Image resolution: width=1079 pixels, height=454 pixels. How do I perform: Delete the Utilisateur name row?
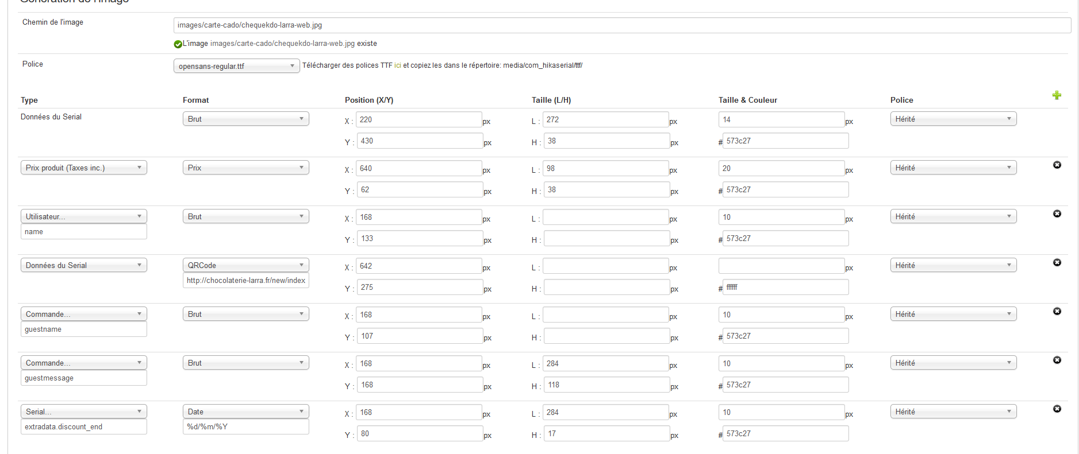pyautogui.click(x=1057, y=214)
